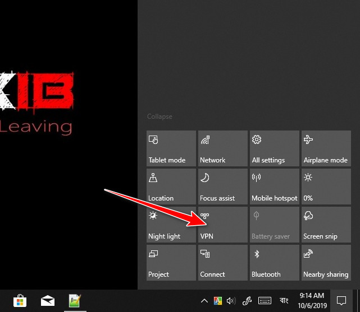
Task: Open the clock showing 9:14 AM
Action: 312,301
